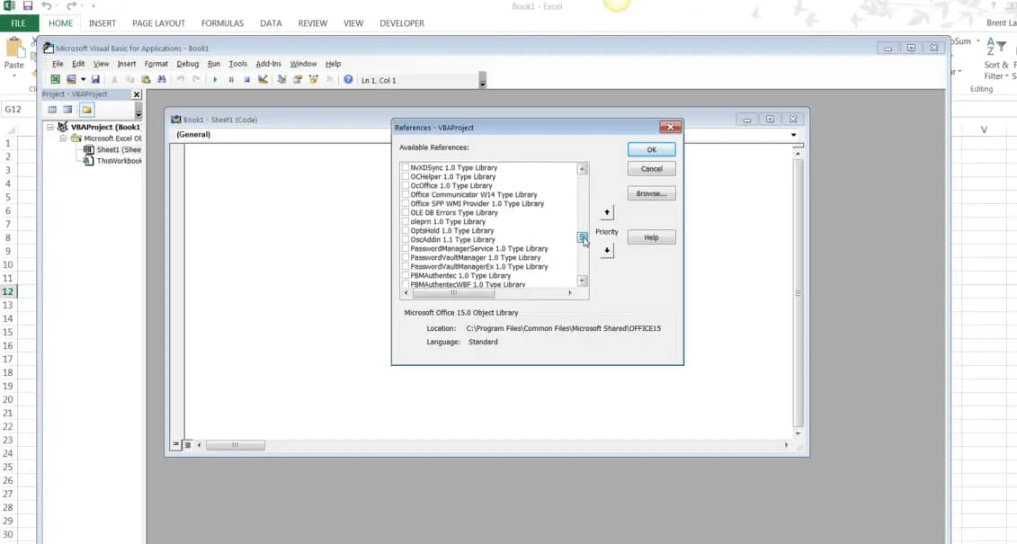The width and height of the screenshot is (1017, 544).
Task: Open the Insert UserForm dropdown arrow
Action: tap(83, 79)
